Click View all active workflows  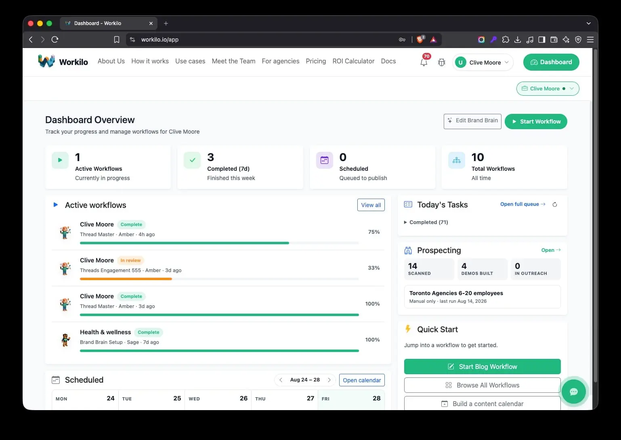point(371,205)
